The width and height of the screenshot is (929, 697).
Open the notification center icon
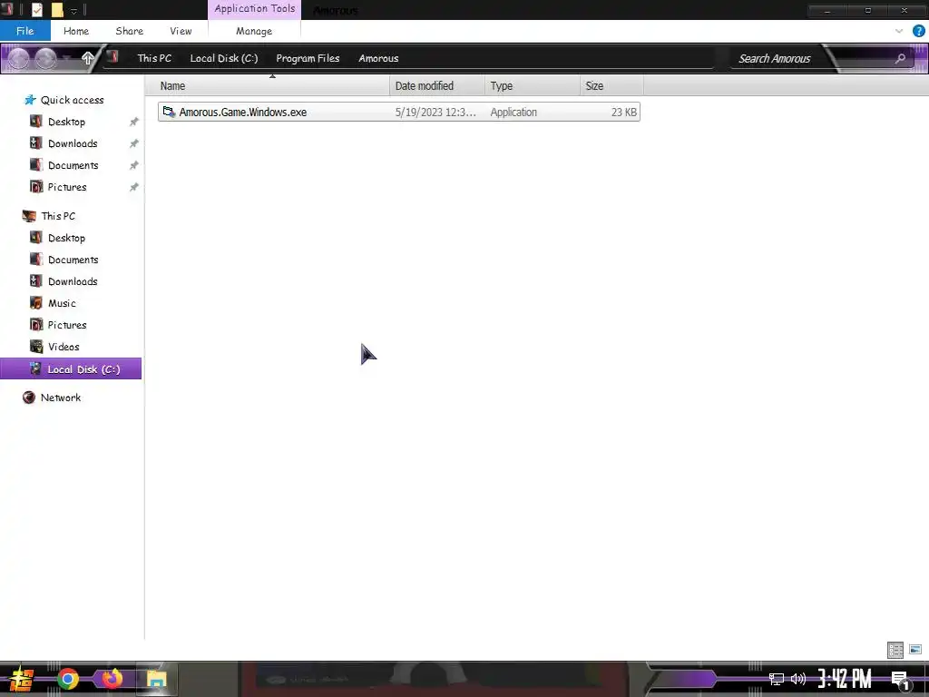(901, 681)
